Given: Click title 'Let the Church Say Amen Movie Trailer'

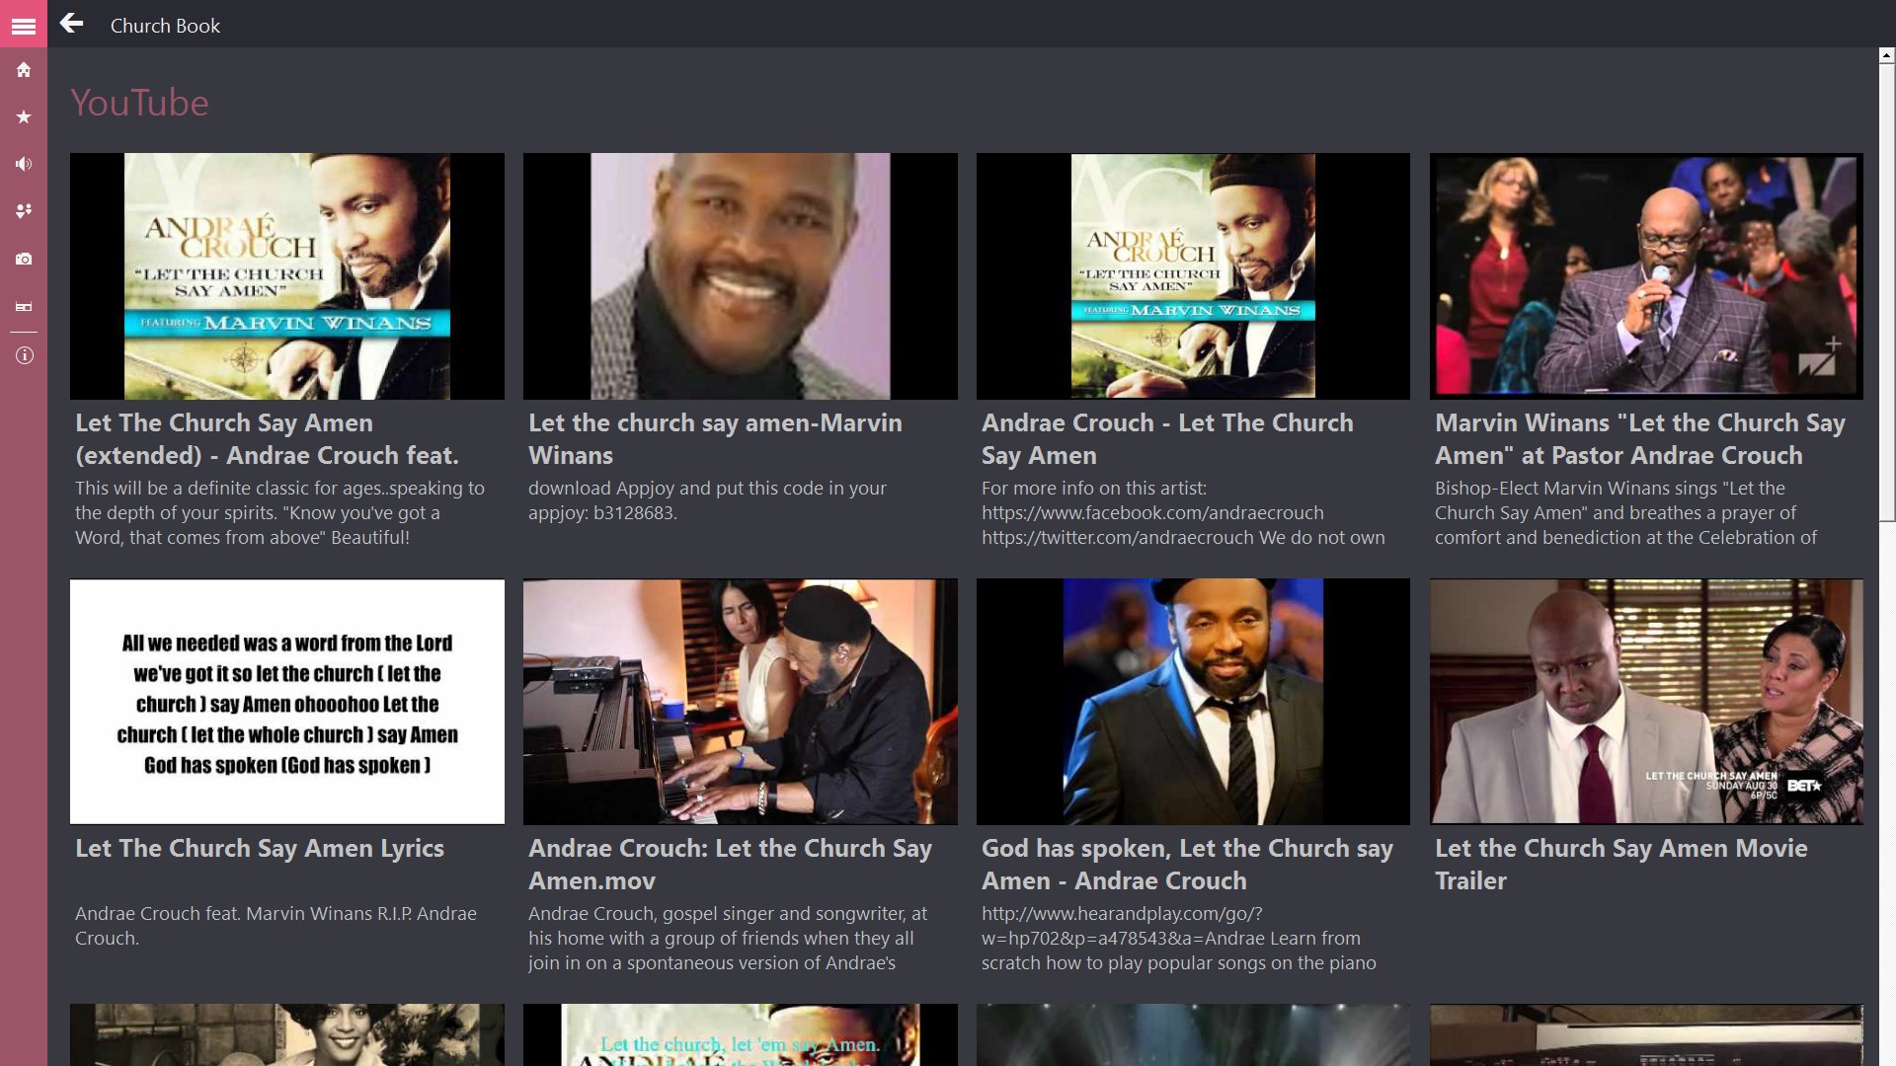Looking at the screenshot, I should click(1620, 865).
